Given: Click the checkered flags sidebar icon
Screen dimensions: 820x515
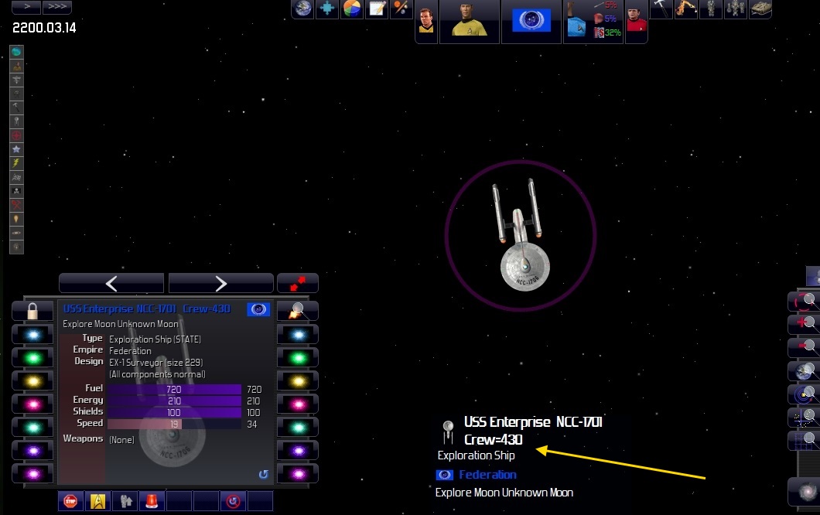Looking at the screenshot, I should coord(16,177).
